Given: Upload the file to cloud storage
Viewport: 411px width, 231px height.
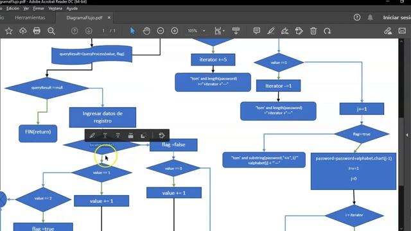Looking at the screenshot, I should 23,31.
